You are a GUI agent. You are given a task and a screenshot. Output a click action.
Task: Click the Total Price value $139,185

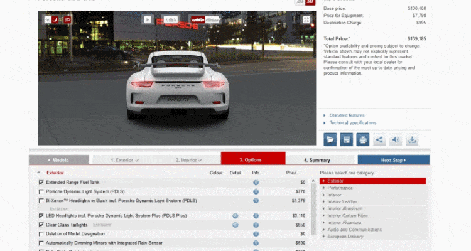click(416, 38)
